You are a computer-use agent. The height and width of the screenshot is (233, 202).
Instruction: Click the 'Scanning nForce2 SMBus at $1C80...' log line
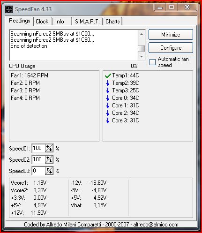click(52, 40)
